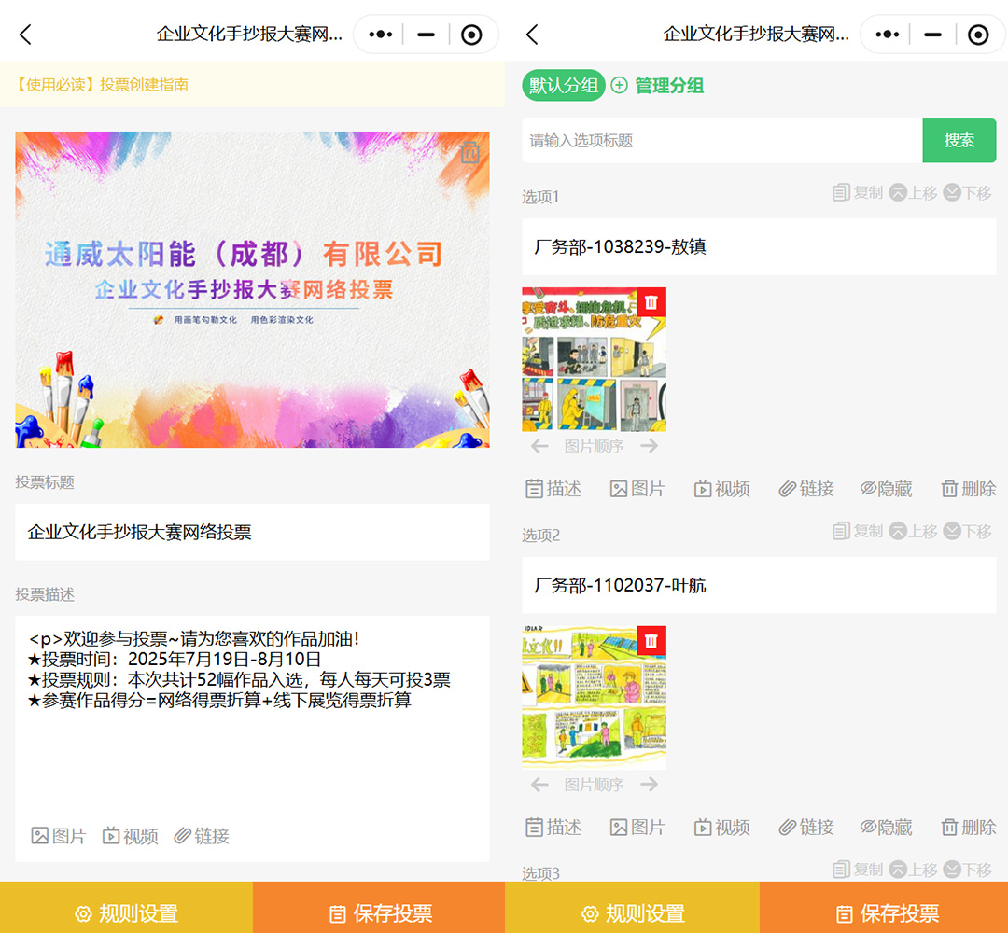Go back from the options list screen
1008x933 pixels.
[532, 35]
